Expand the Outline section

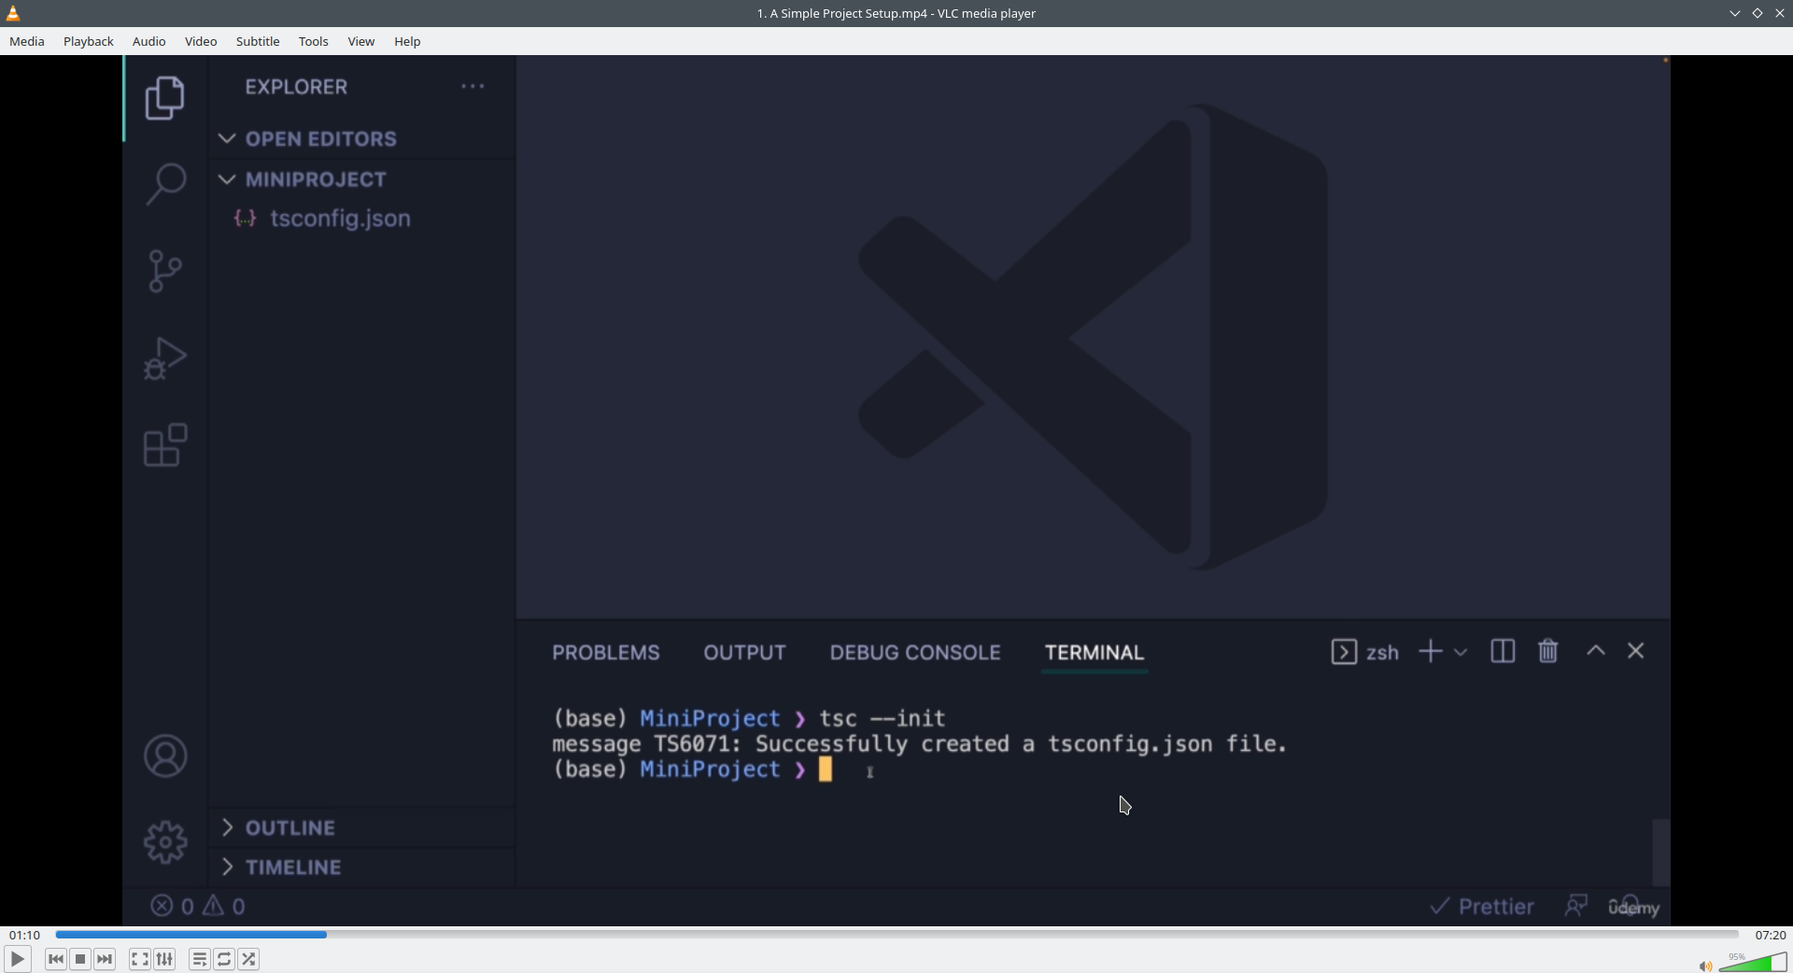coord(227,828)
